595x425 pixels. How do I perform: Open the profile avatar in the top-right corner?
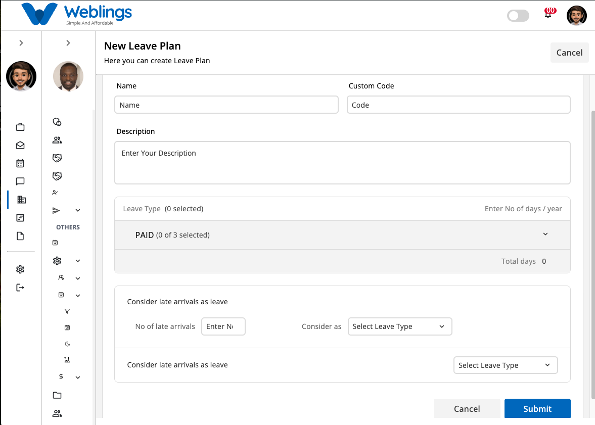(x=576, y=16)
